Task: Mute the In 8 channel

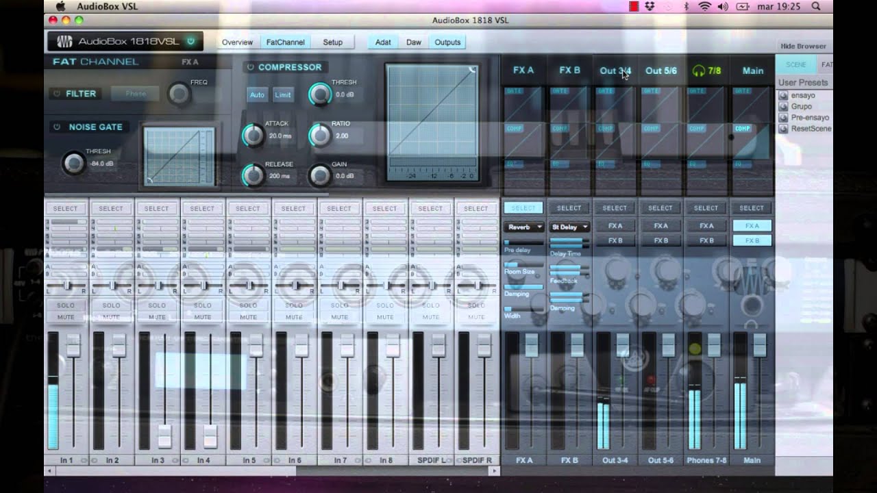Action: click(385, 317)
